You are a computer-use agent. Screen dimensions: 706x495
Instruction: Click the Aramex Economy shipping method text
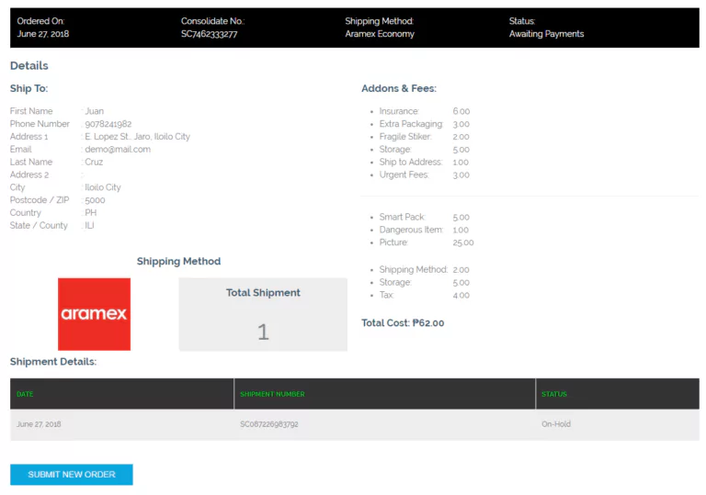tap(380, 34)
